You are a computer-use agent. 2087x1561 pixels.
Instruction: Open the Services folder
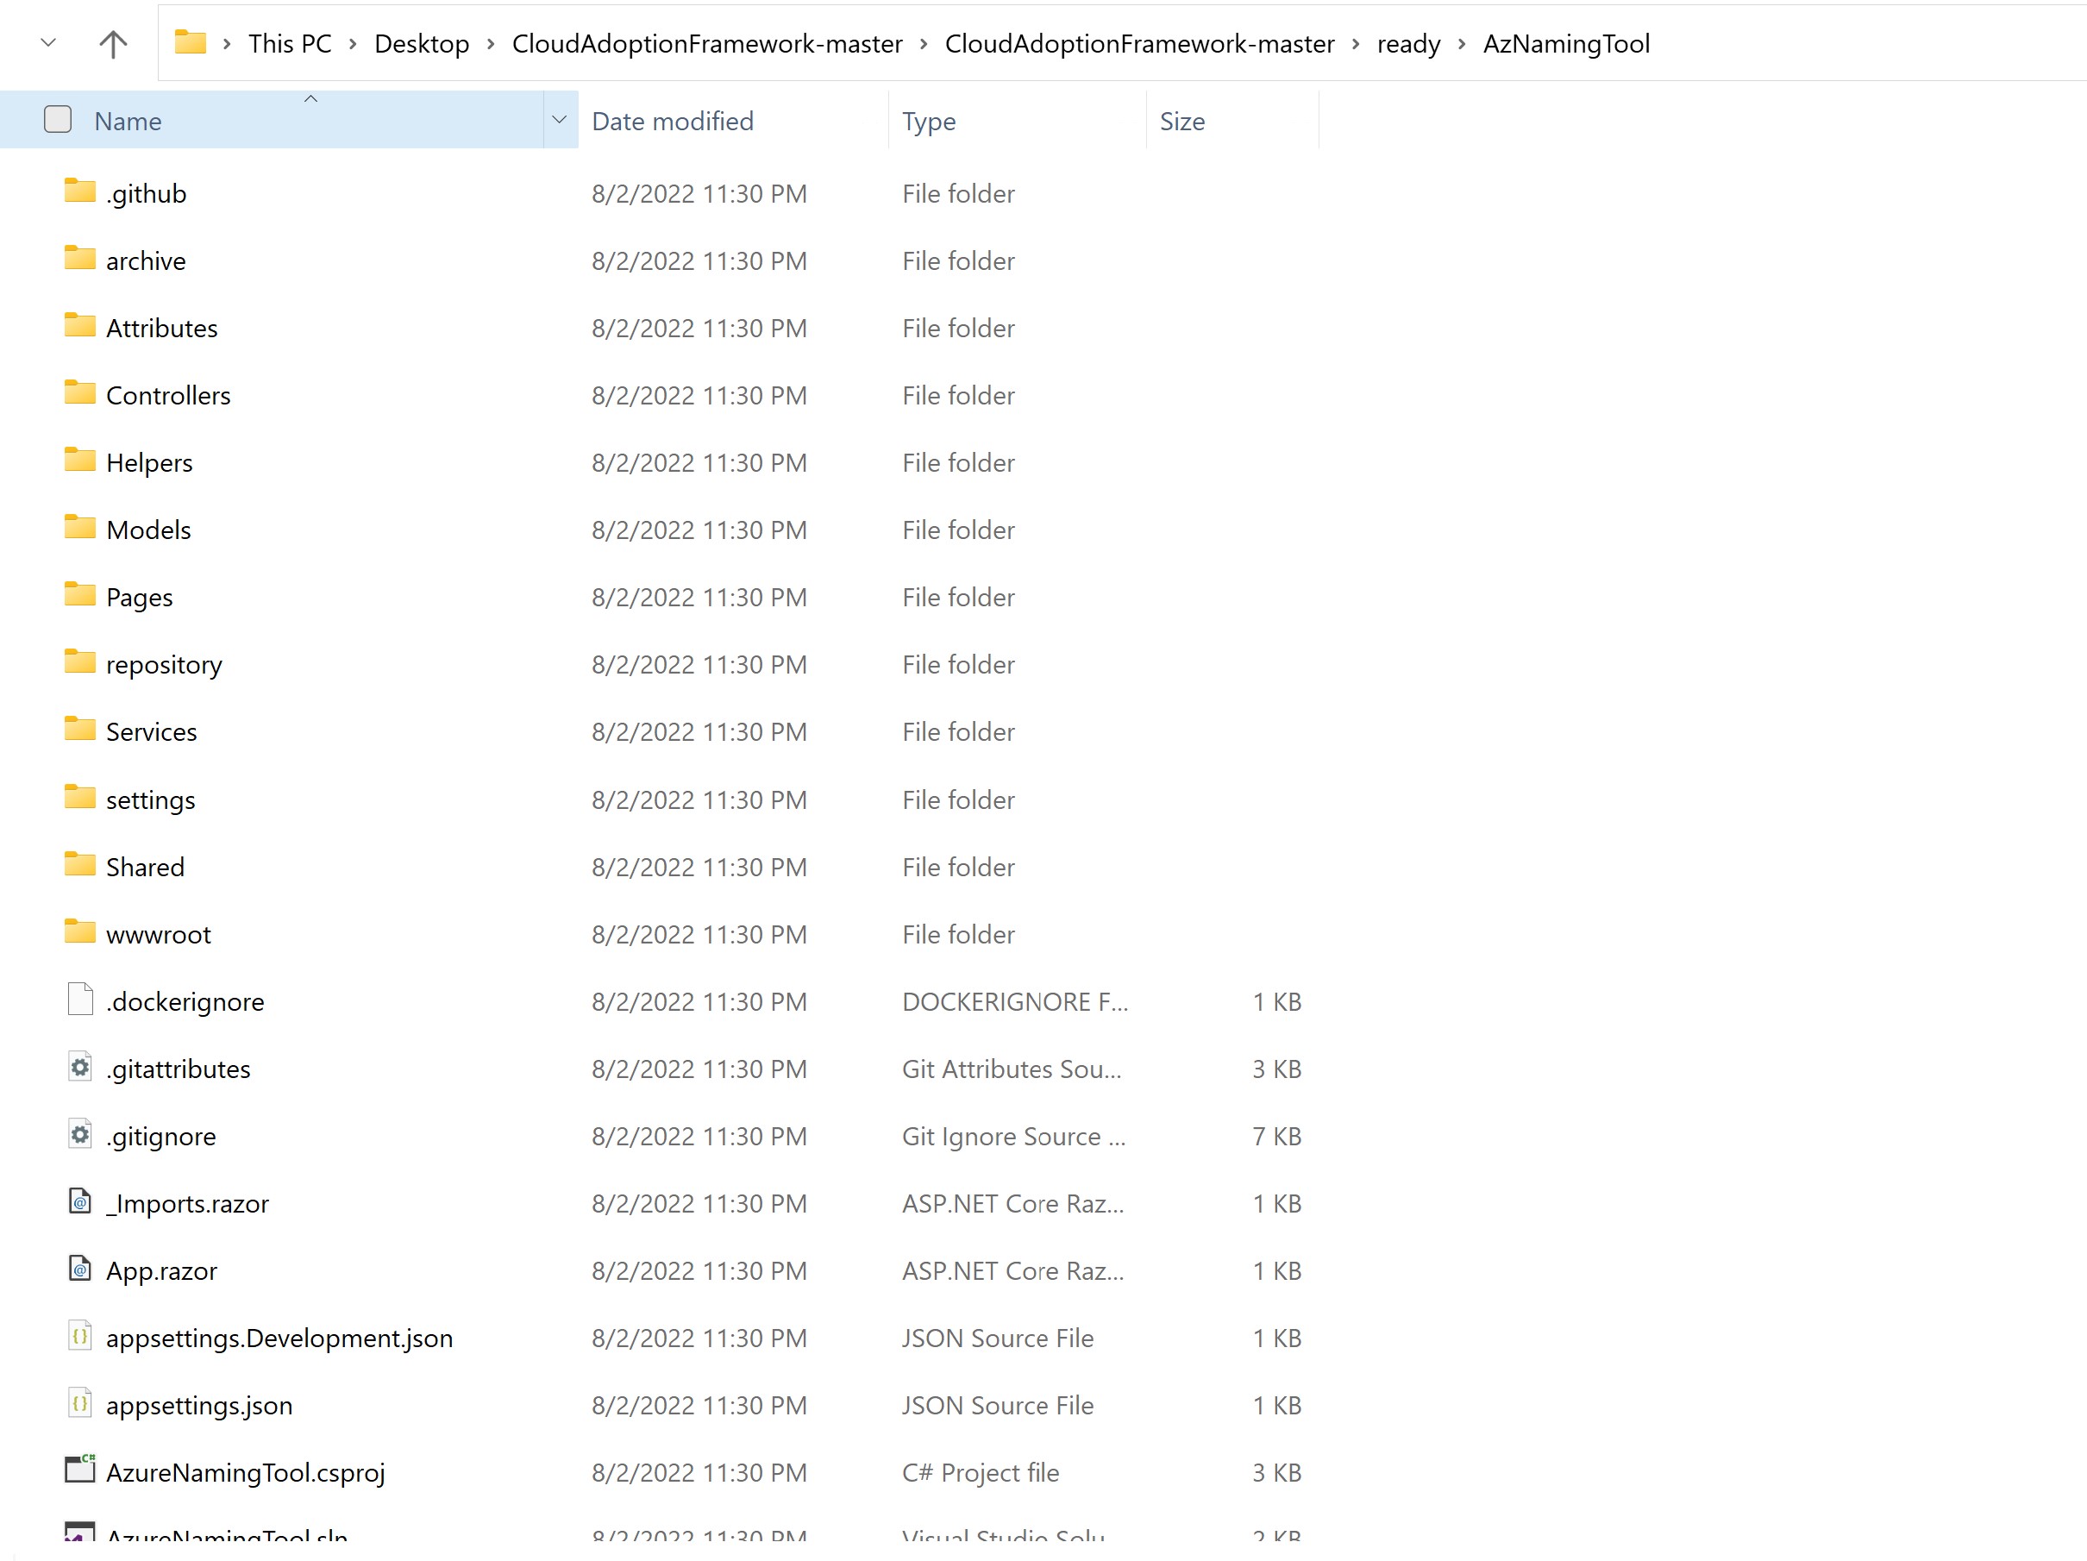(151, 730)
